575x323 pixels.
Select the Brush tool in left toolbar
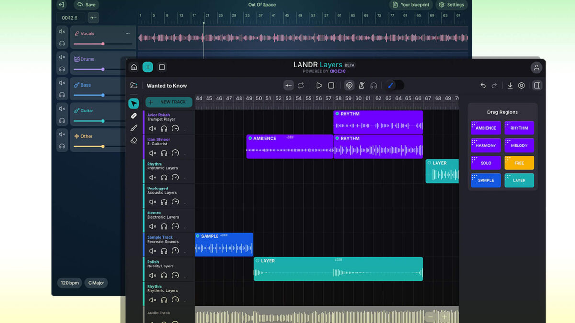click(x=134, y=128)
